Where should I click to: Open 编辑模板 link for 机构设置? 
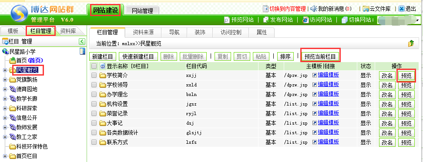tap(328, 103)
